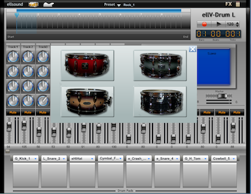Open the Cymbal_F... pad dropdown
Viewport: 251px width, 194px height.
click(x=120, y=158)
